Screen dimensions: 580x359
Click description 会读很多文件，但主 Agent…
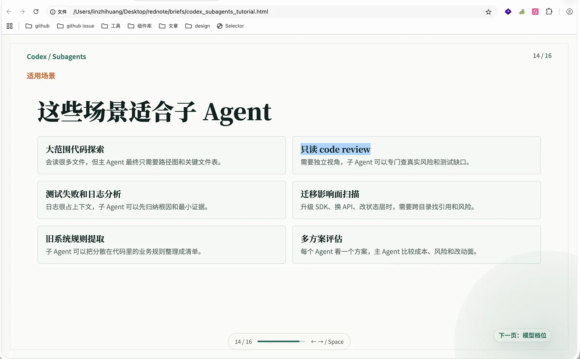coord(133,162)
